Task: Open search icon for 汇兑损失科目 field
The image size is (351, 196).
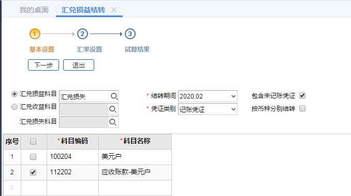Action: coord(112,122)
